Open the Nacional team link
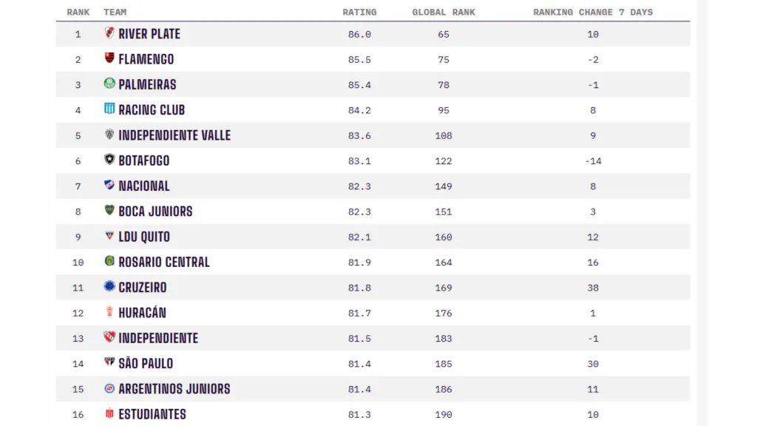The width and height of the screenshot is (757, 426). (x=144, y=186)
